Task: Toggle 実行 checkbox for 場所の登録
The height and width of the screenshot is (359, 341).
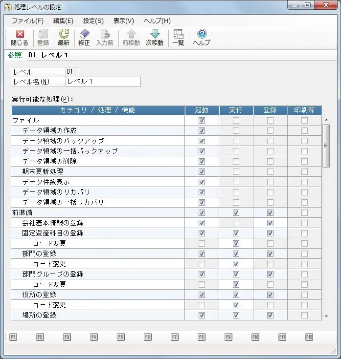Action: click(236, 315)
